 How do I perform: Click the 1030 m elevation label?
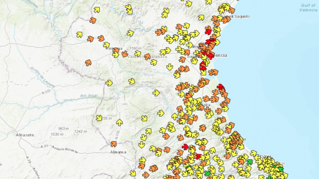point(57,134)
